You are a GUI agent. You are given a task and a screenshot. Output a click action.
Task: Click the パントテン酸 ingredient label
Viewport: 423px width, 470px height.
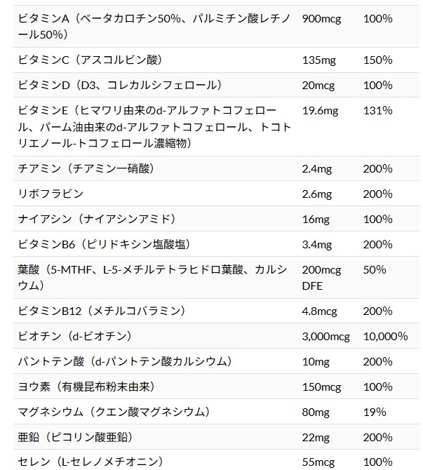126,361
